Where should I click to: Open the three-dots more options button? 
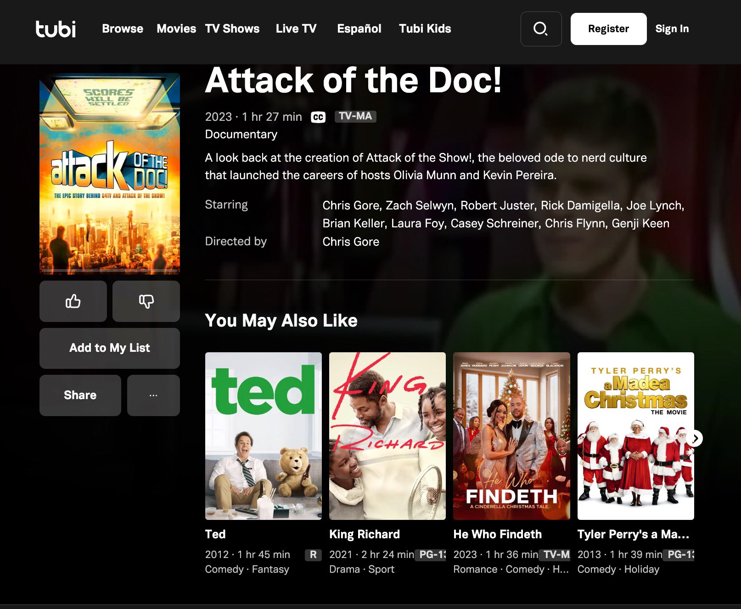(153, 395)
